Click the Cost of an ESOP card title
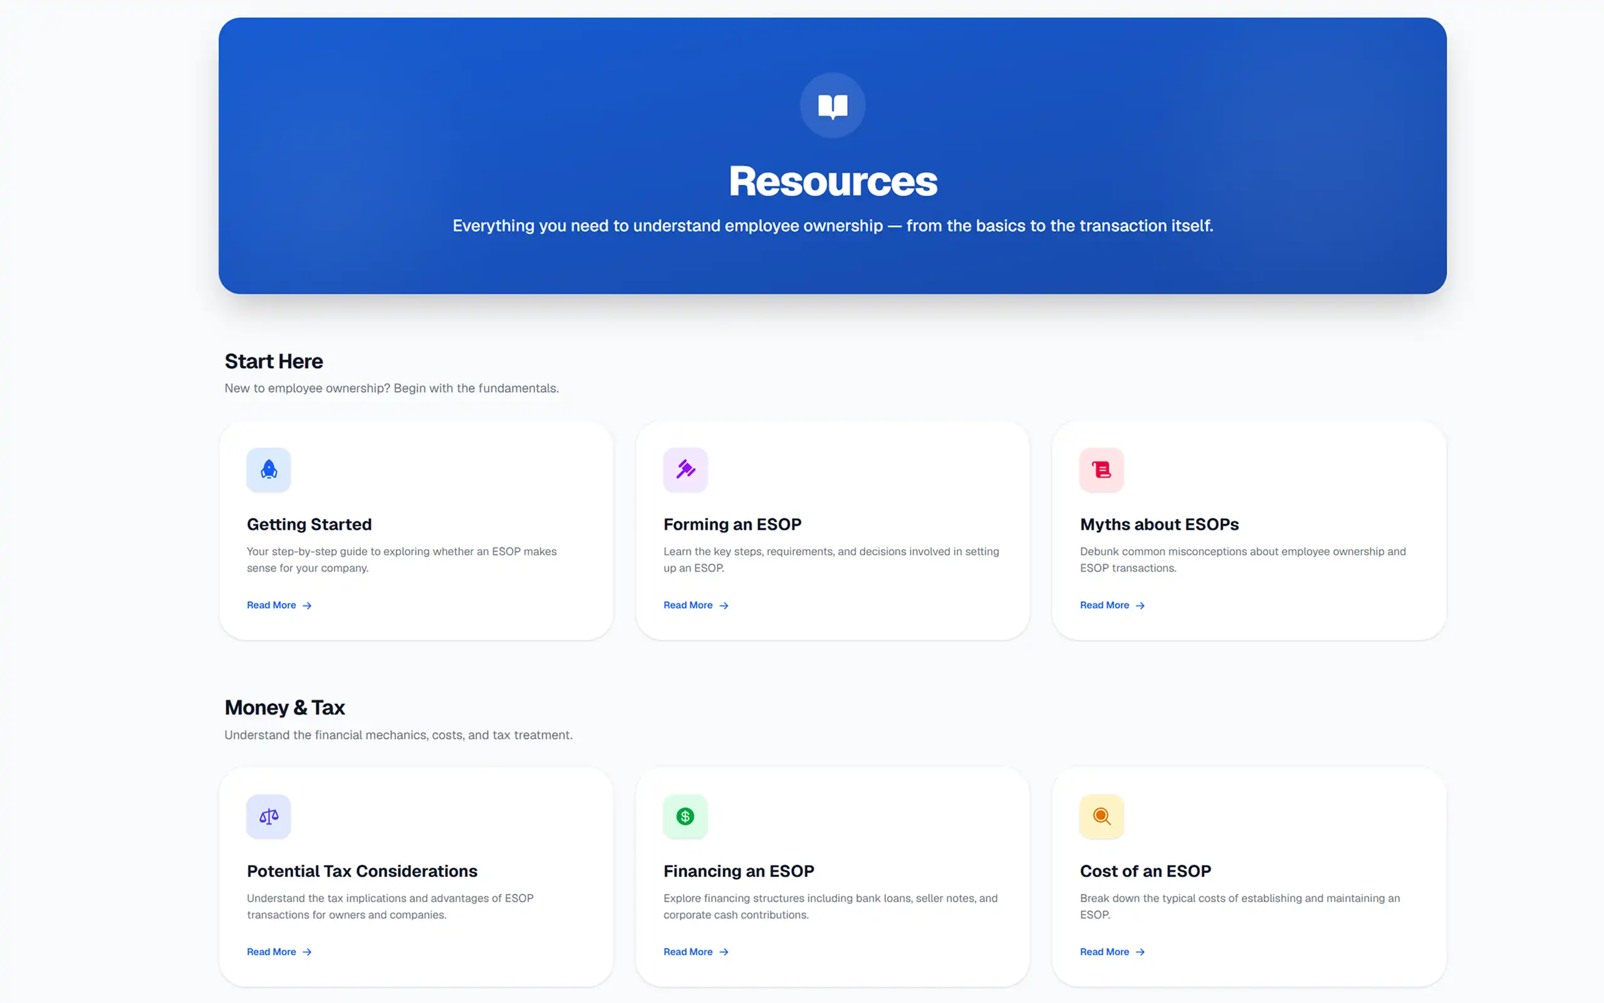This screenshot has width=1604, height=1003. [x=1145, y=871]
